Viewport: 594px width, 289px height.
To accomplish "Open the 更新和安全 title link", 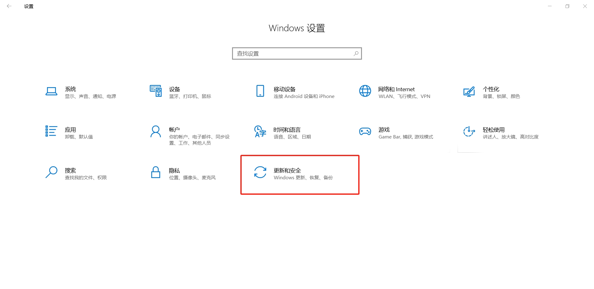I will tap(287, 170).
